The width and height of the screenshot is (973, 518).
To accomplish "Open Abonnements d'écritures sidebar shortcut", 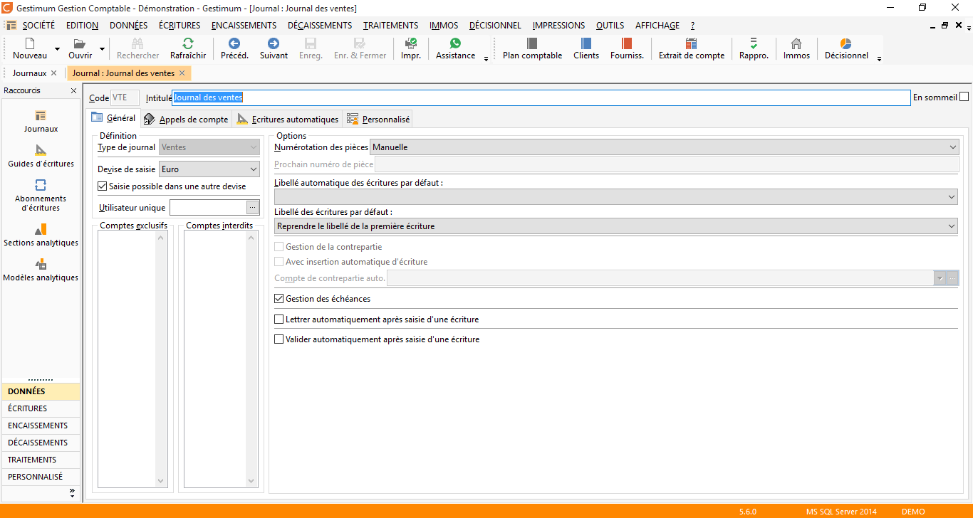I will [41, 195].
